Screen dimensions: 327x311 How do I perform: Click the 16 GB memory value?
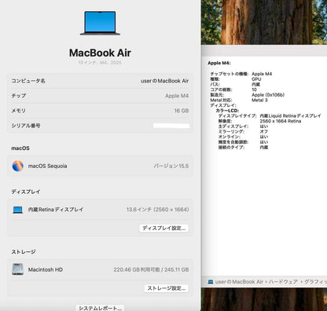coord(182,111)
